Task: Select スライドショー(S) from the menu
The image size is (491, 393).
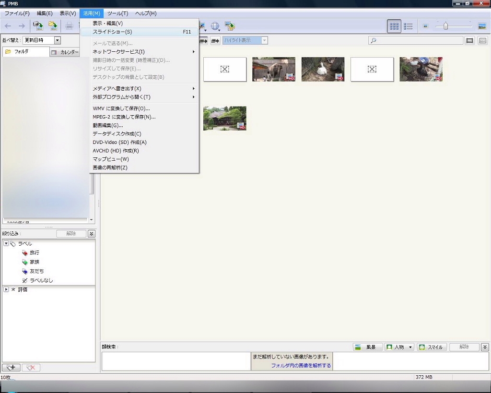Action: click(x=112, y=32)
